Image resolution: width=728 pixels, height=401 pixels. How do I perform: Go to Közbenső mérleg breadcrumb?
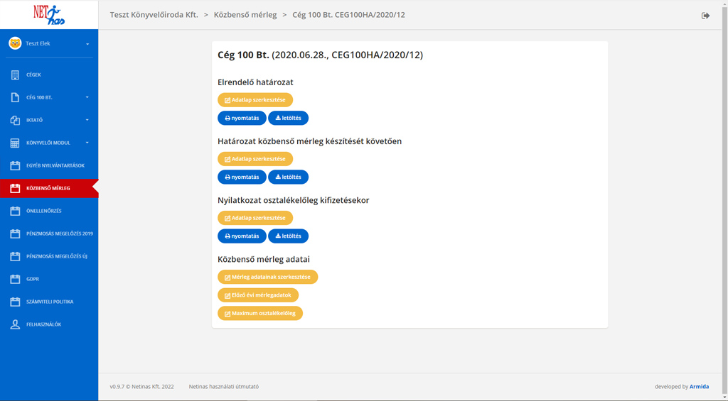click(245, 14)
